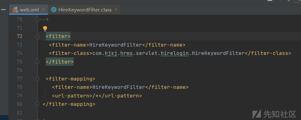The height and width of the screenshot is (120, 301).
Task: Close the HireKeywordFilter.class tab
Action: point(116,10)
